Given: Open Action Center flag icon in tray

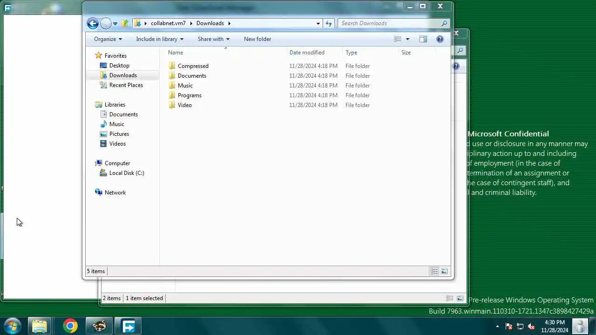Looking at the screenshot, I should 509,326.
